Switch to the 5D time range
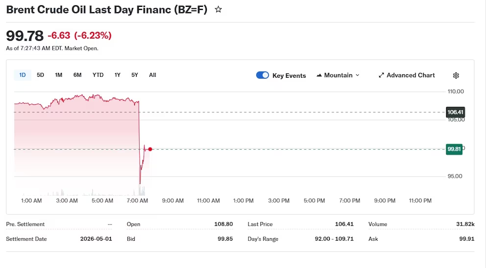The width and height of the screenshot is (486, 268). pyautogui.click(x=41, y=75)
